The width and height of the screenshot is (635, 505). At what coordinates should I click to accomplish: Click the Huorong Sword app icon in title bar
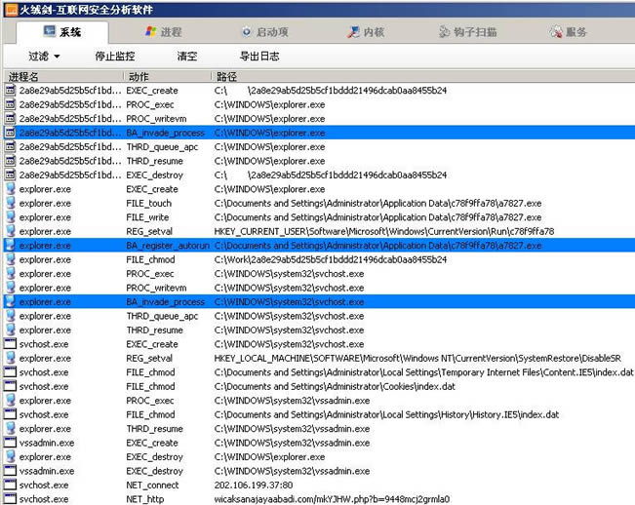(9, 9)
